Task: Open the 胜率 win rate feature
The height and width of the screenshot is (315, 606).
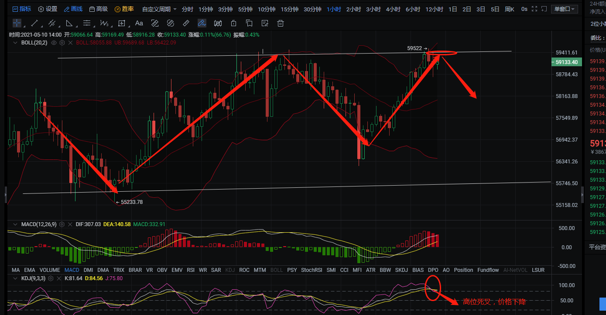Action: tap(124, 9)
